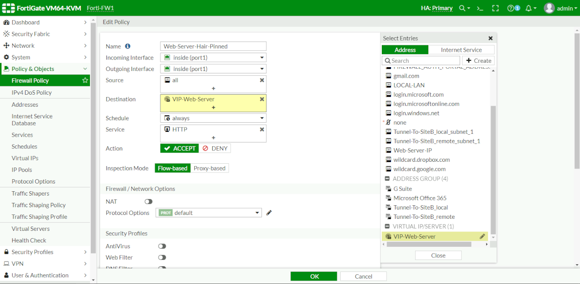
Task: Open Health Check in sidebar
Action: click(x=29, y=240)
